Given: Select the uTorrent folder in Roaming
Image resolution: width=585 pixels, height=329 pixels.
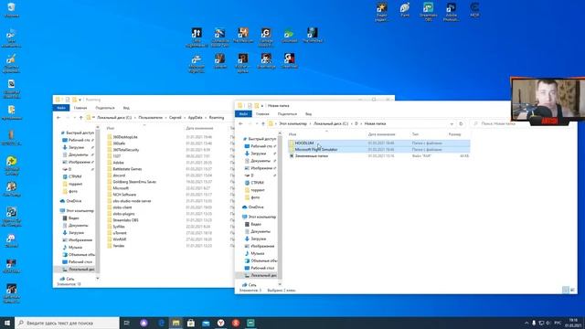Looking at the screenshot, I should [x=120, y=233].
